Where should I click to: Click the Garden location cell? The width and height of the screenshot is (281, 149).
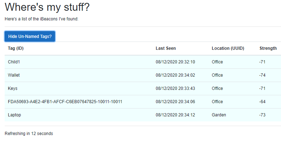(x=219, y=115)
